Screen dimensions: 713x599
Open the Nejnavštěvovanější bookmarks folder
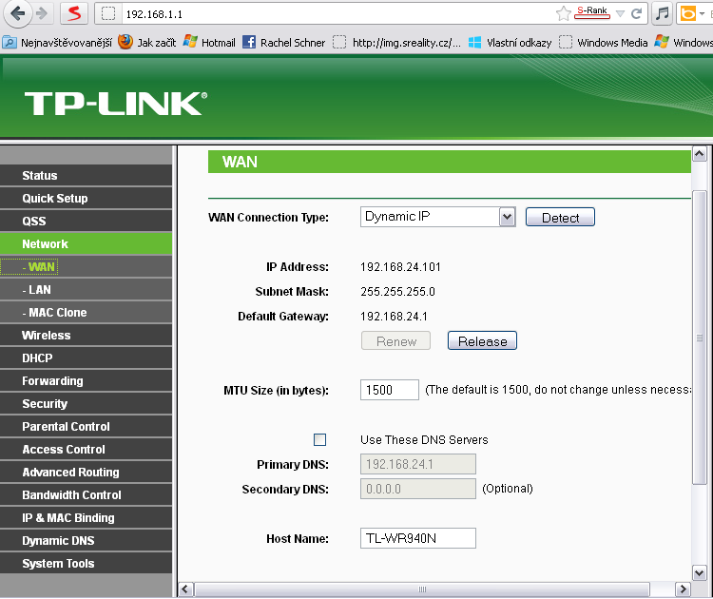(x=57, y=43)
